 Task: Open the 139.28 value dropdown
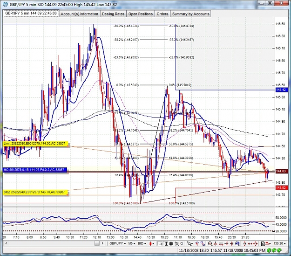(279, 243)
